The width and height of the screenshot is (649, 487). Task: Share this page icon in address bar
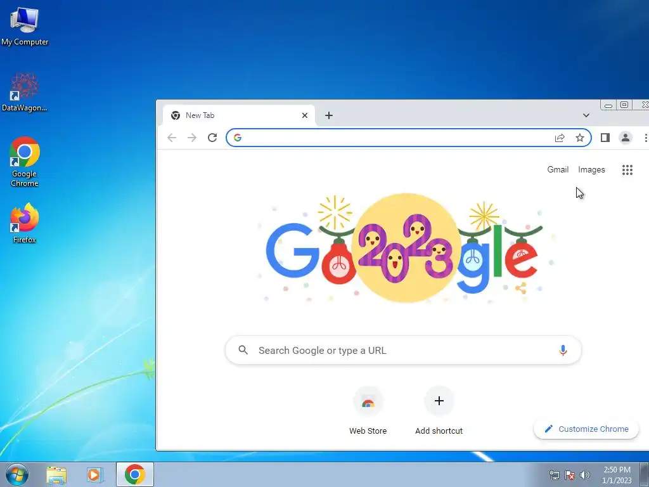(560, 138)
